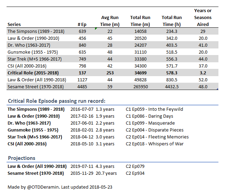Image resolution: width=225 pixels, height=190 pixels.
Task: Click Gunsmoke total hours value 518.5
Action: (172, 52)
